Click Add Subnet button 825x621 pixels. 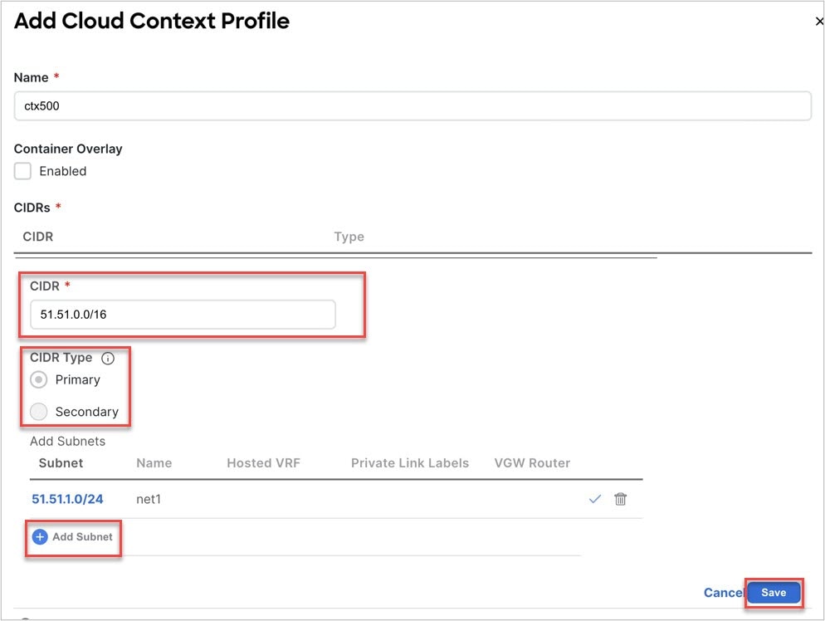[72, 537]
